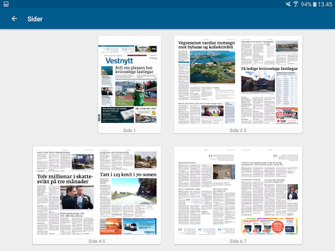Tap the muted sound icon in status bar
The image size is (335, 251).
coord(289,4)
